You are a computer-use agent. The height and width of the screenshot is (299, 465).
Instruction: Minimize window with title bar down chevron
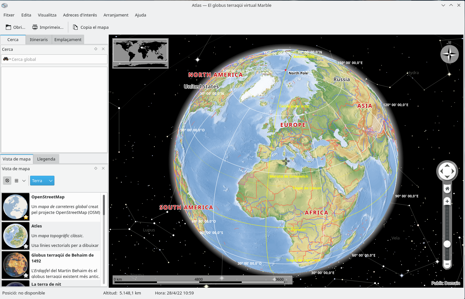coord(443,5)
